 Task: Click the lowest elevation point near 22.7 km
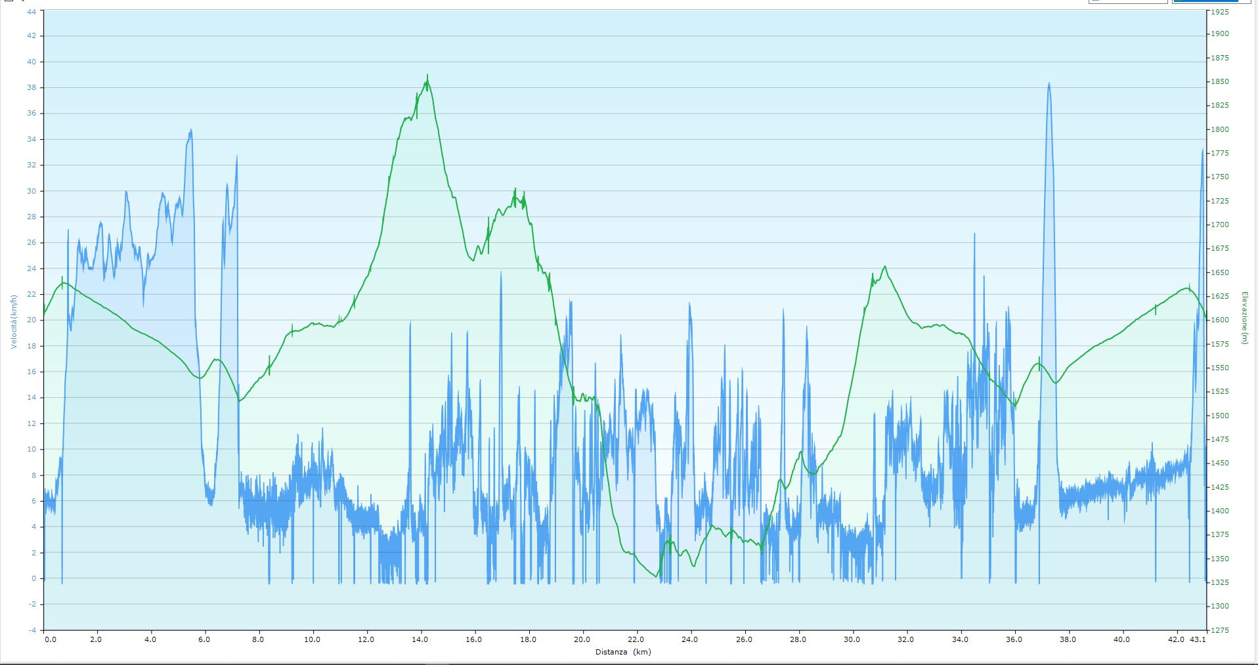coord(657,576)
